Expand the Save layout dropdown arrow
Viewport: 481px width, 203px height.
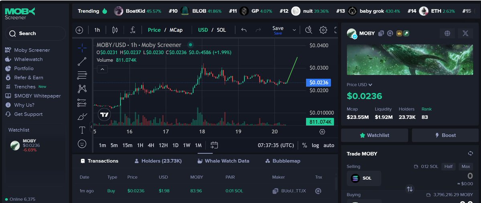(294, 30)
